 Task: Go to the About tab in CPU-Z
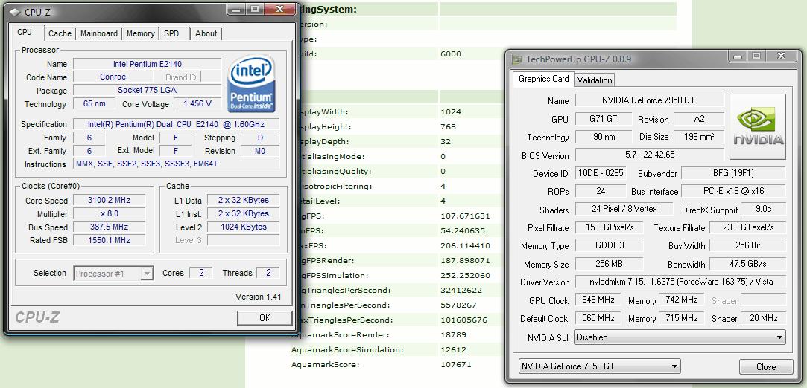[x=206, y=33]
